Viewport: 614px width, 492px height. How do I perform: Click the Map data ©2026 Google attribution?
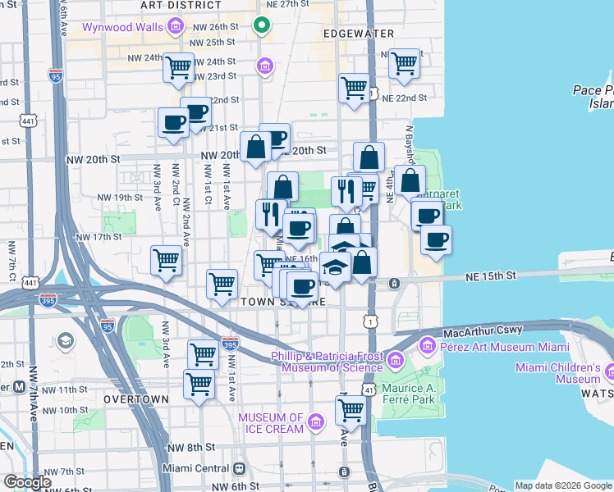tap(563, 485)
